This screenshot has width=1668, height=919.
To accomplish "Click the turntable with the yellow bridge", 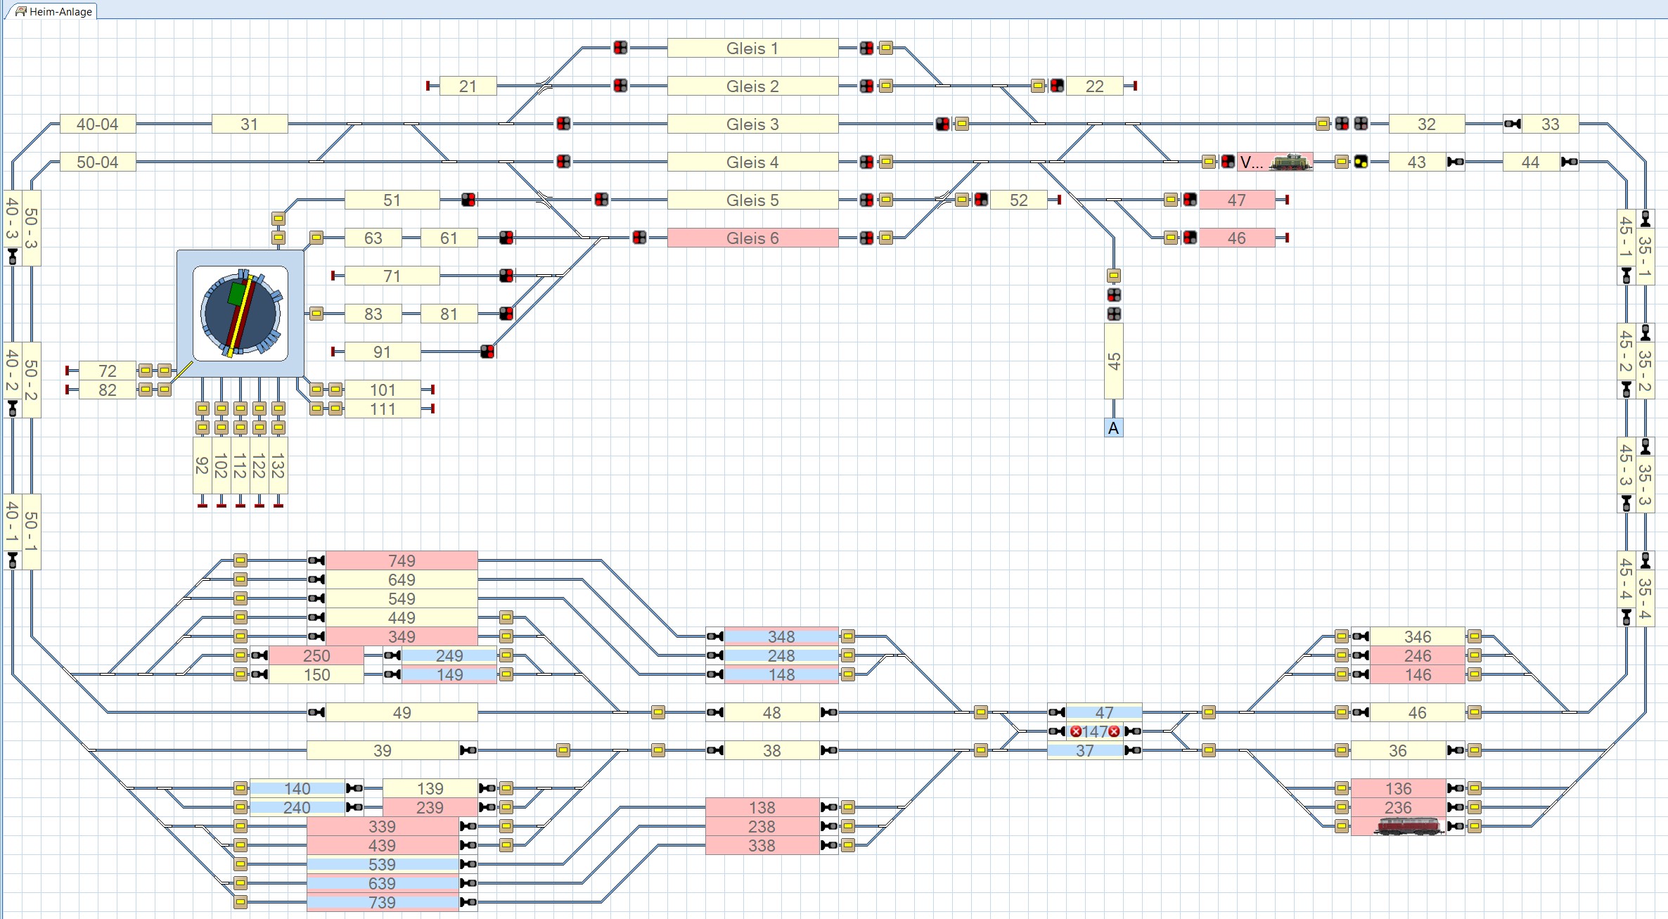I will click(240, 313).
